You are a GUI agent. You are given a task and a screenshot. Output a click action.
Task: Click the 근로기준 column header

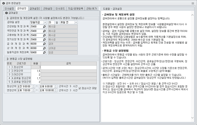21,64
